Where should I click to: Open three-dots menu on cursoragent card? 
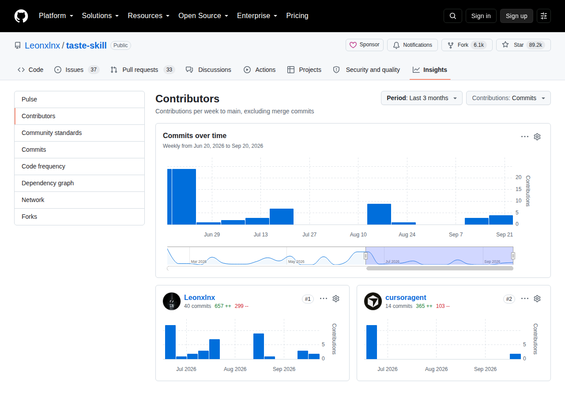(x=525, y=299)
